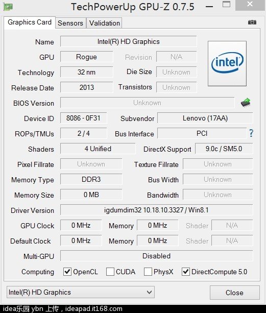Click the Intel vendor logo
This screenshot has width=266, height=313.
tap(227, 63)
